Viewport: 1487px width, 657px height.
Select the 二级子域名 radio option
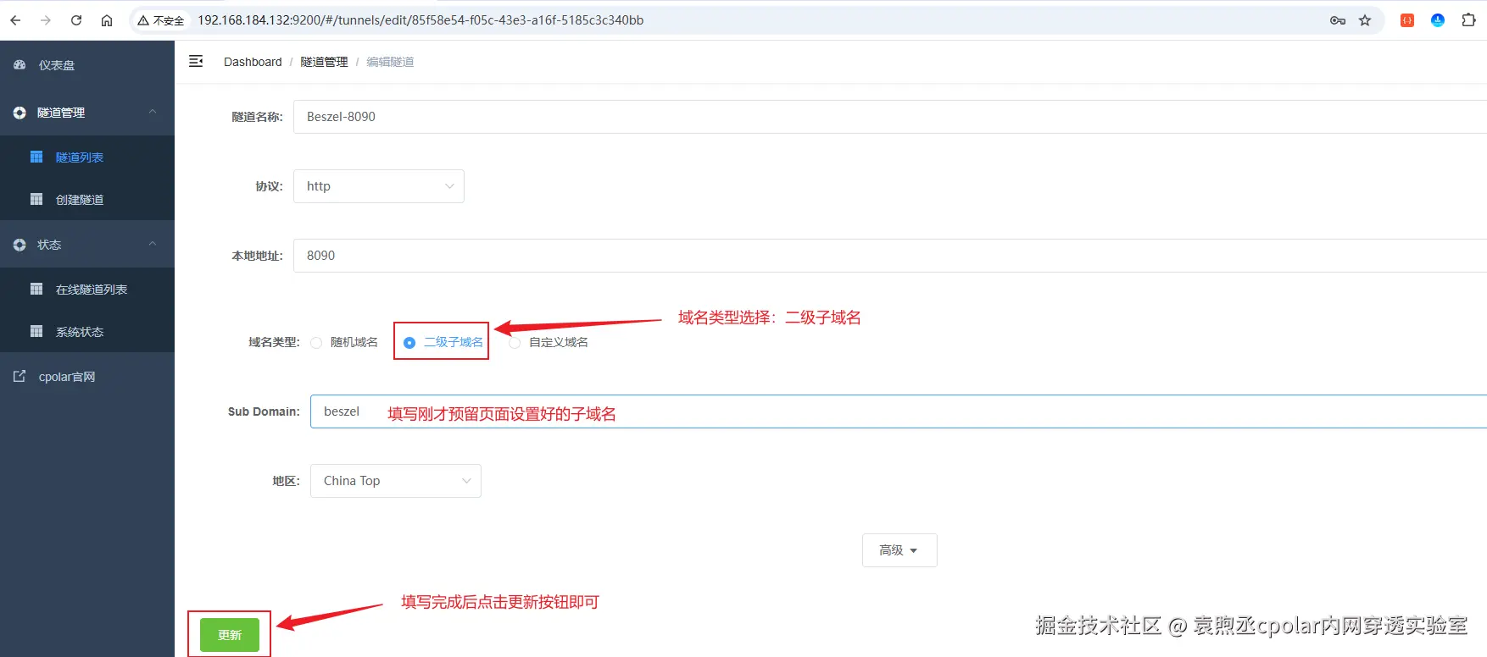pyautogui.click(x=409, y=343)
